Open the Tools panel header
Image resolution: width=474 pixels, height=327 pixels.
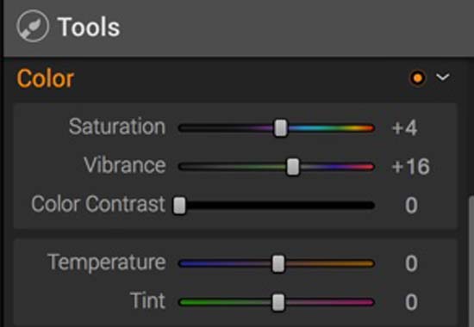(239, 28)
